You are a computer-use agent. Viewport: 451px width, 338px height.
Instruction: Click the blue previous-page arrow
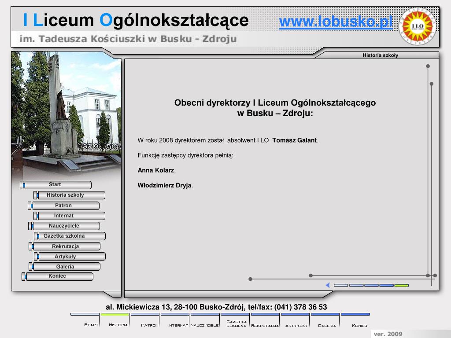click(x=328, y=285)
